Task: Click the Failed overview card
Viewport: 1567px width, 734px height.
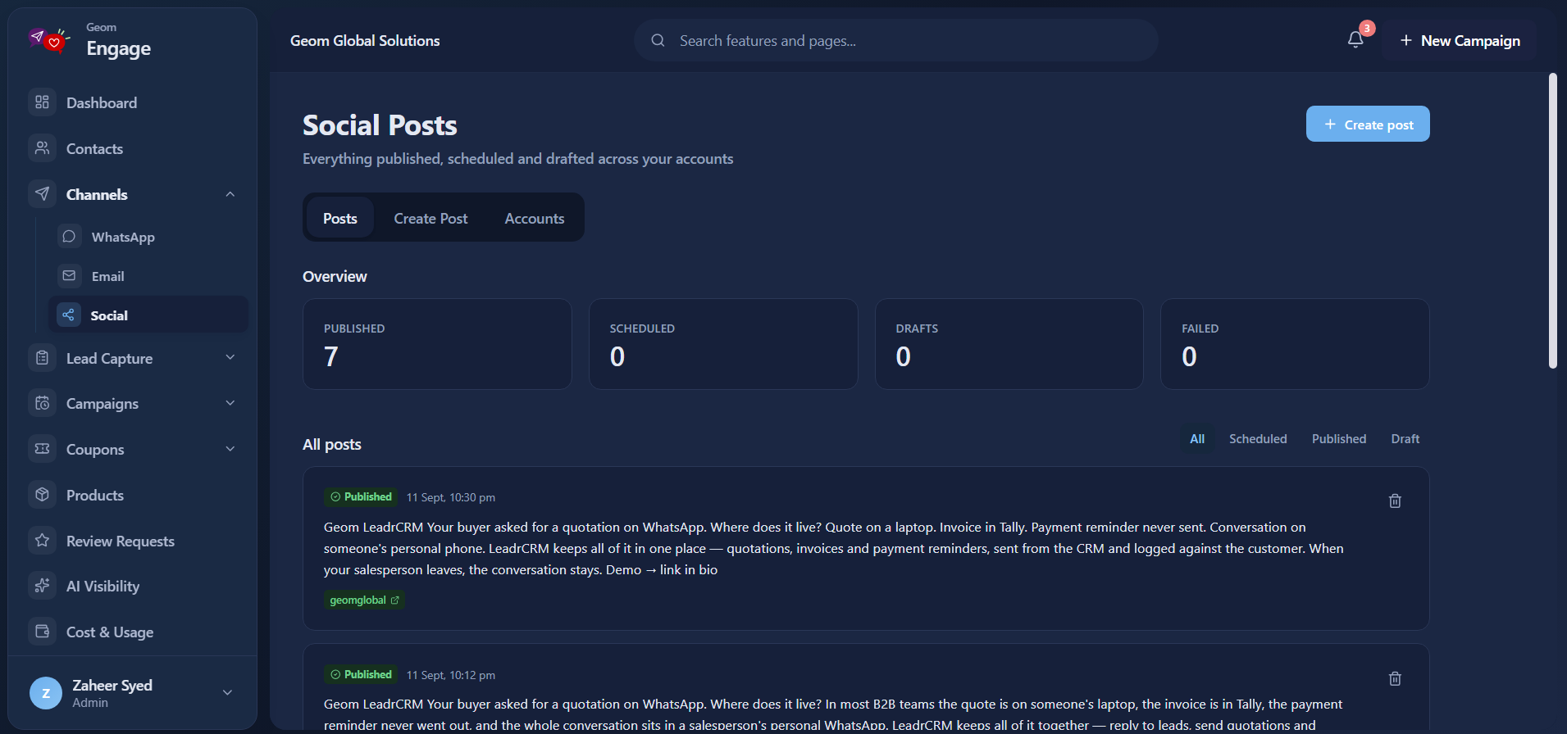Action: 1295,344
